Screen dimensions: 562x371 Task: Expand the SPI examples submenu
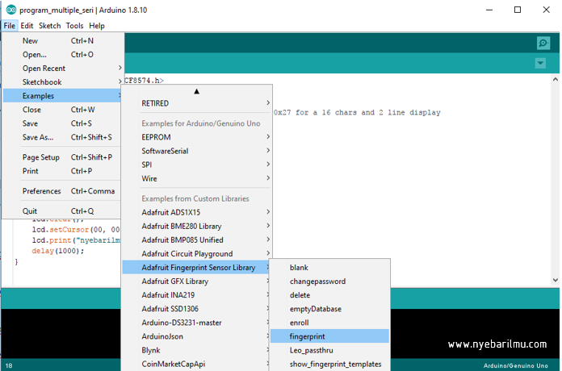tap(196, 165)
